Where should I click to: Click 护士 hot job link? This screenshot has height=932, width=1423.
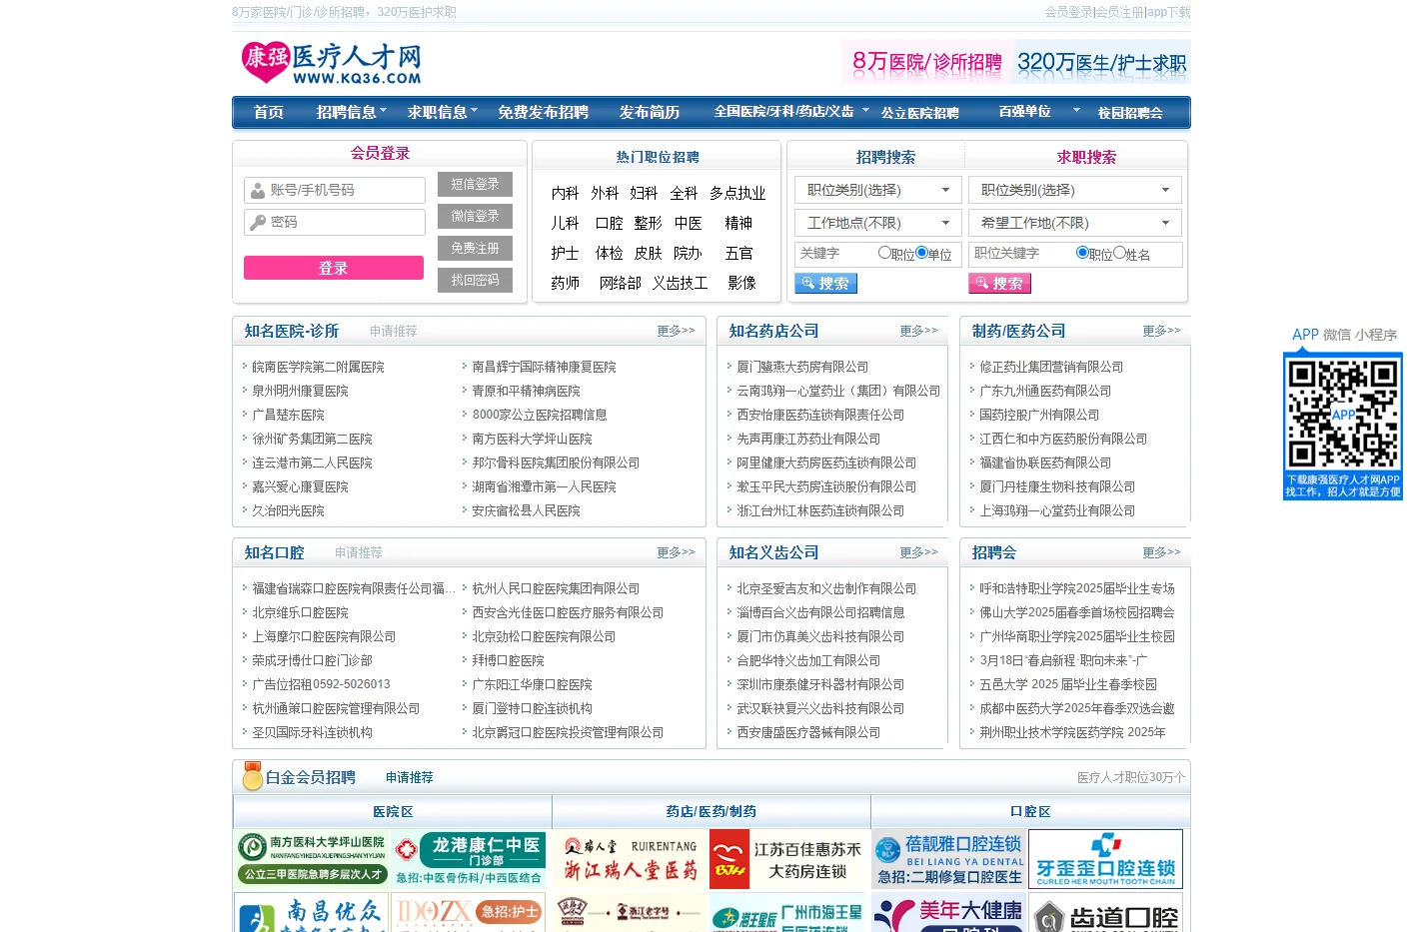[565, 253]
